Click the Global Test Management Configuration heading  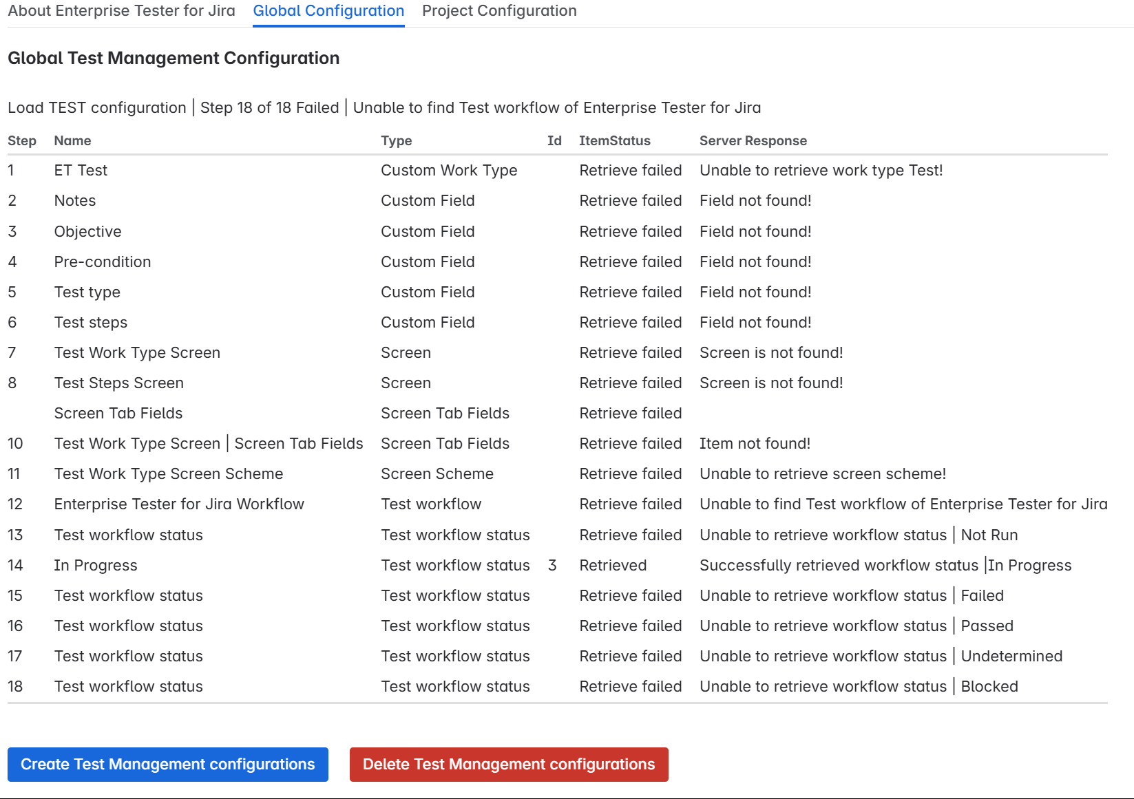(174, 58)
